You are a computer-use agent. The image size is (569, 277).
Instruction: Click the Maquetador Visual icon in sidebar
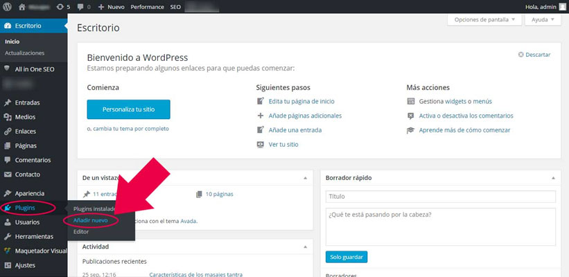coord(7,251)
